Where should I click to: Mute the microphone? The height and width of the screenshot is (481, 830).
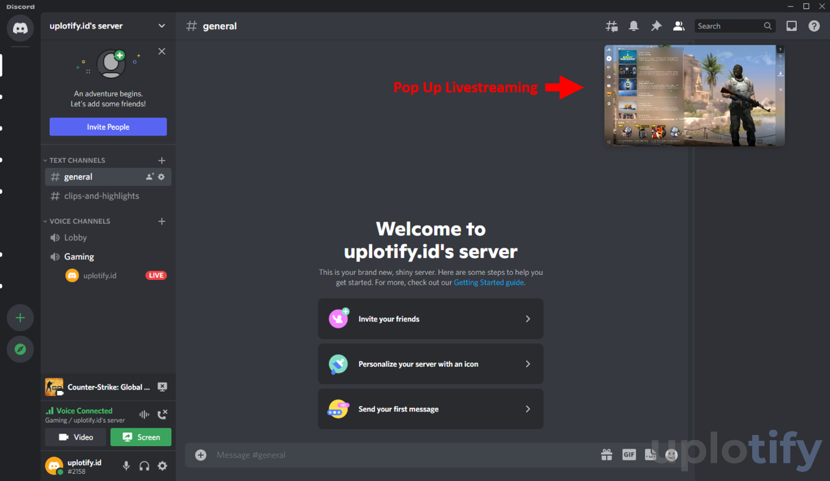(x=126, y=465)
